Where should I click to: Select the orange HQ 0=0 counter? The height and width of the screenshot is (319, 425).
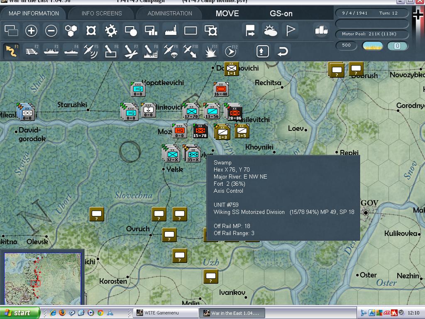pos(179,131)
